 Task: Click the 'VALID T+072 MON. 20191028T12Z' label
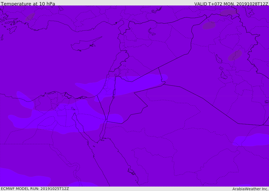tap(231, 4)
